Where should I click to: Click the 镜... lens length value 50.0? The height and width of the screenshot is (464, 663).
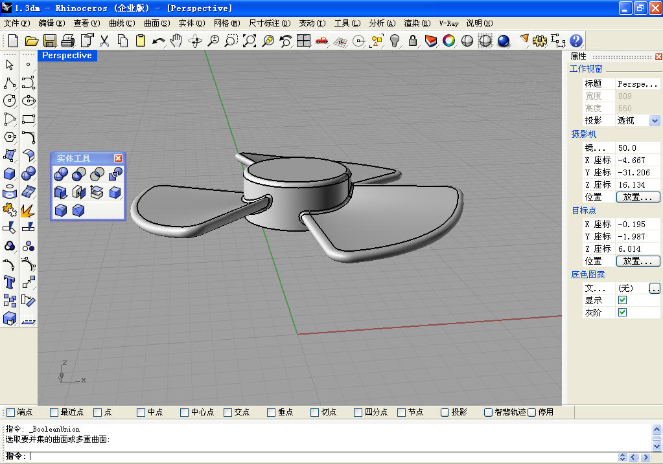(x=638, y=148)
